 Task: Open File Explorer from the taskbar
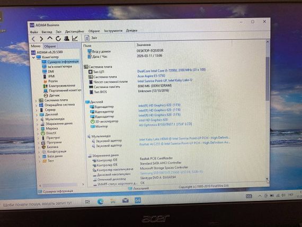[113, 201]
